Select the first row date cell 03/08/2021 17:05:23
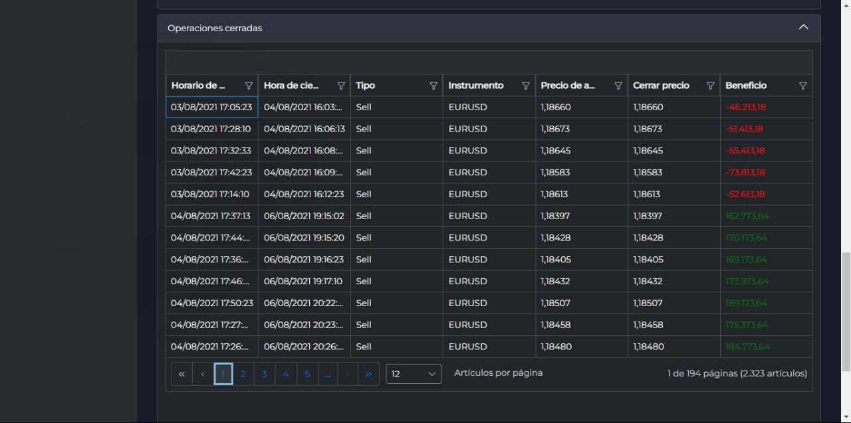851x423 pixels. point(211,107)
